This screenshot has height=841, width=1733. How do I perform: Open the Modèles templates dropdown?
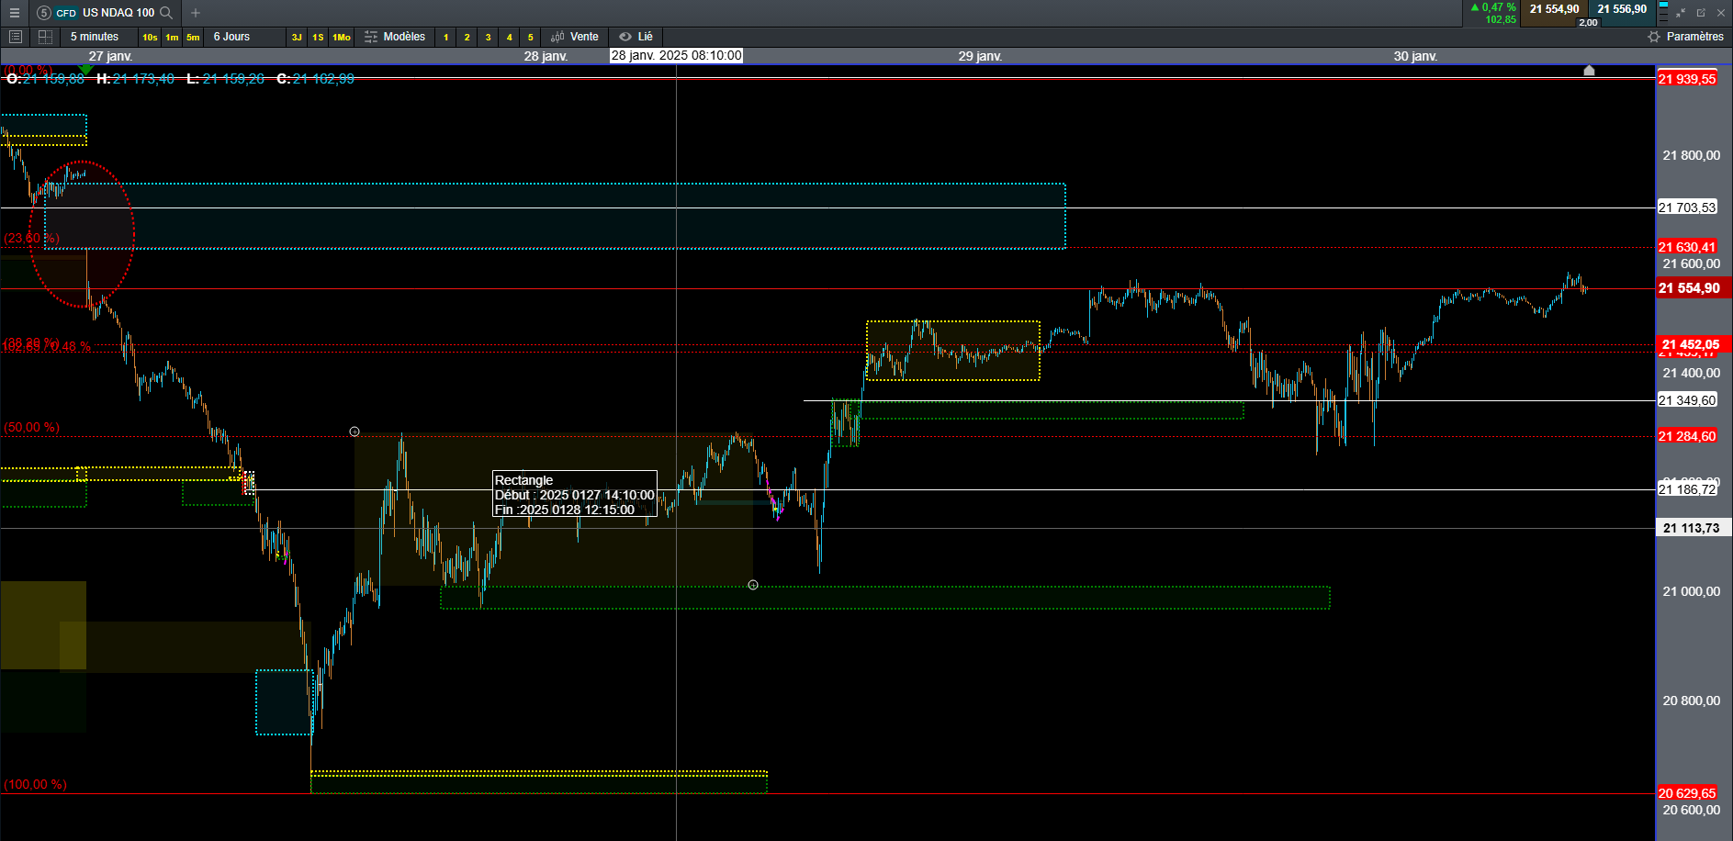click(x=395, y=37)
